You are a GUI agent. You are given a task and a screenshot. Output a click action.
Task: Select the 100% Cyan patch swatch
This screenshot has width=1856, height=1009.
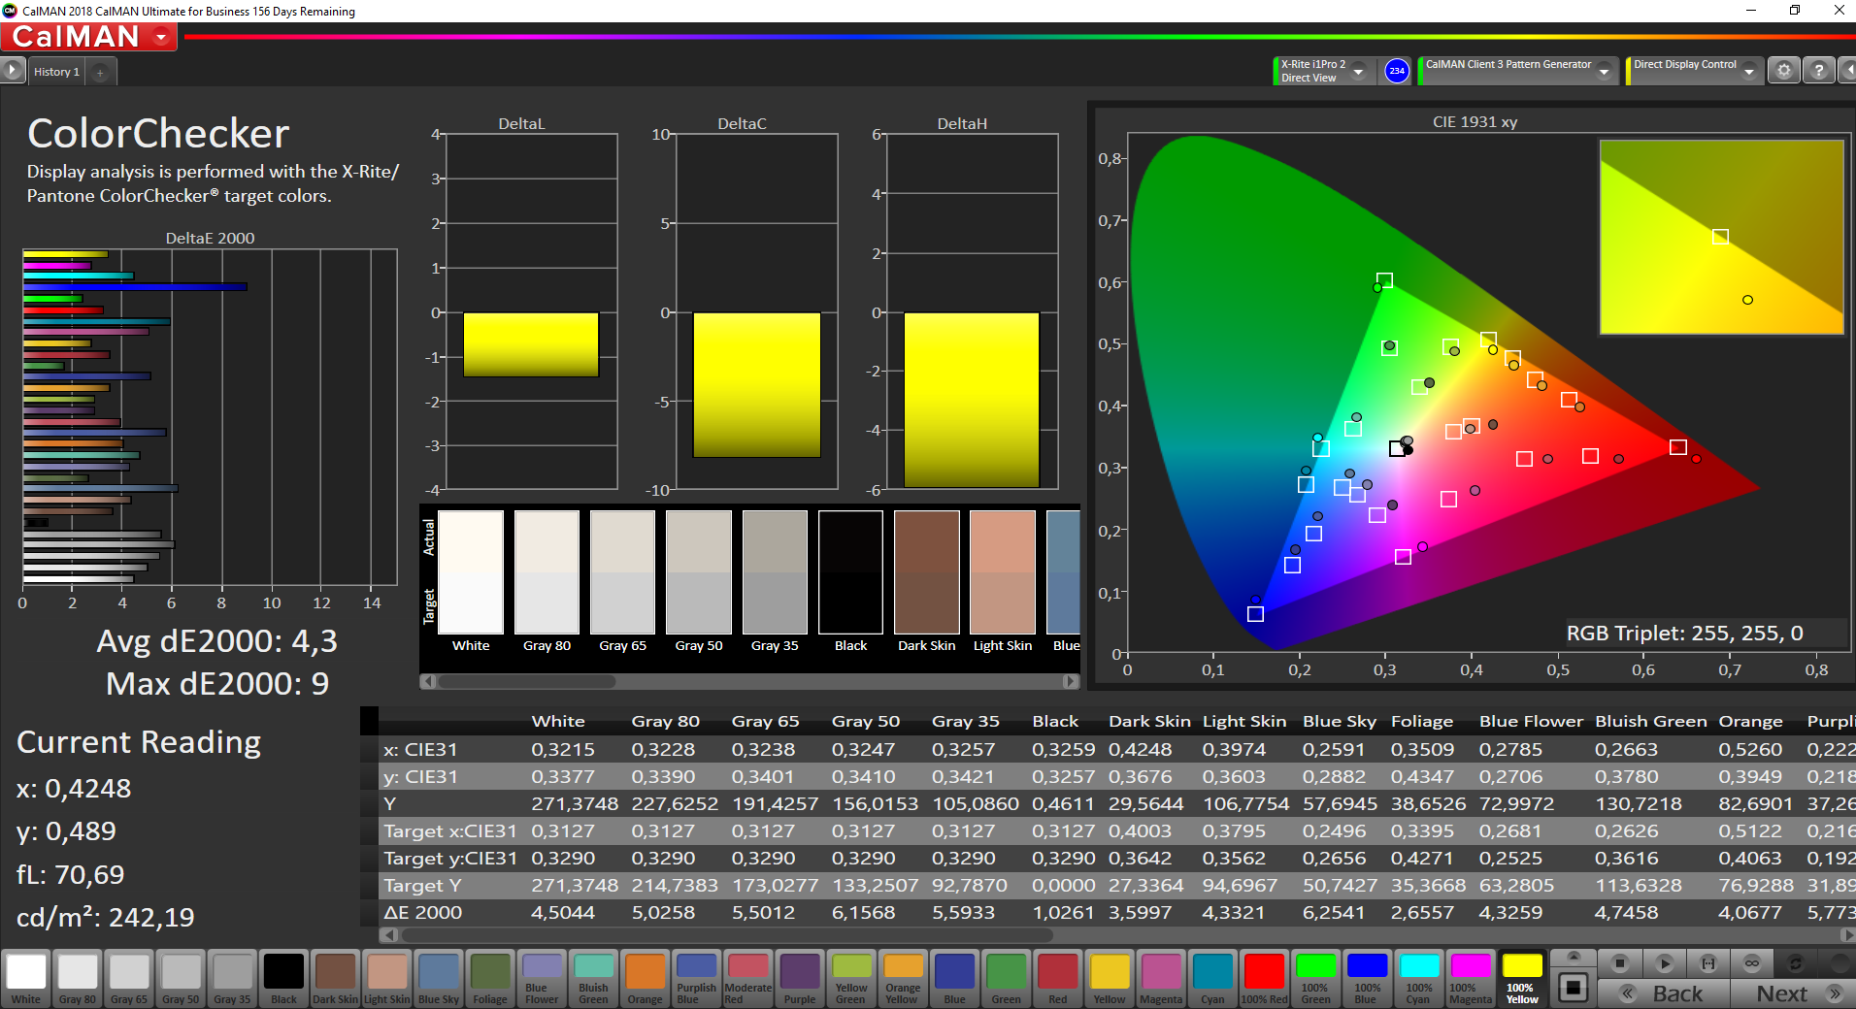(x=1418, y=978)
